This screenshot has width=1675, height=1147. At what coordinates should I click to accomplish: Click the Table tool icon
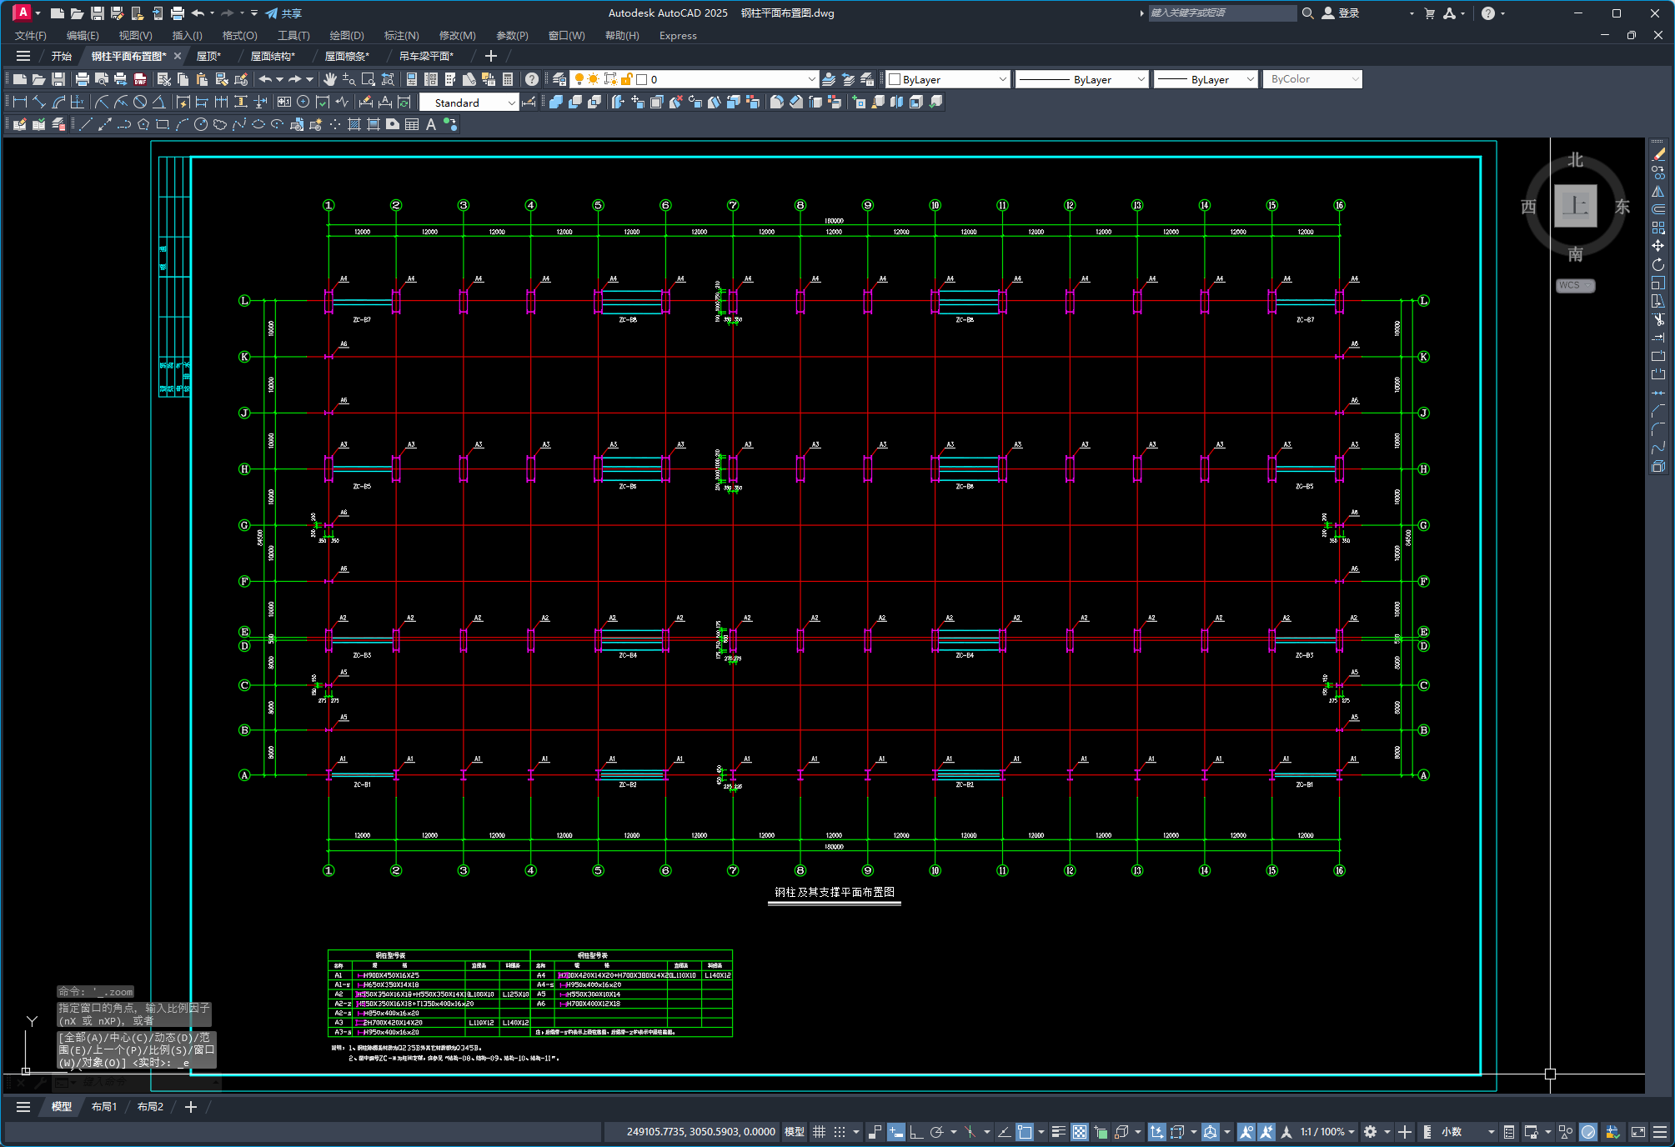(412, 125)
